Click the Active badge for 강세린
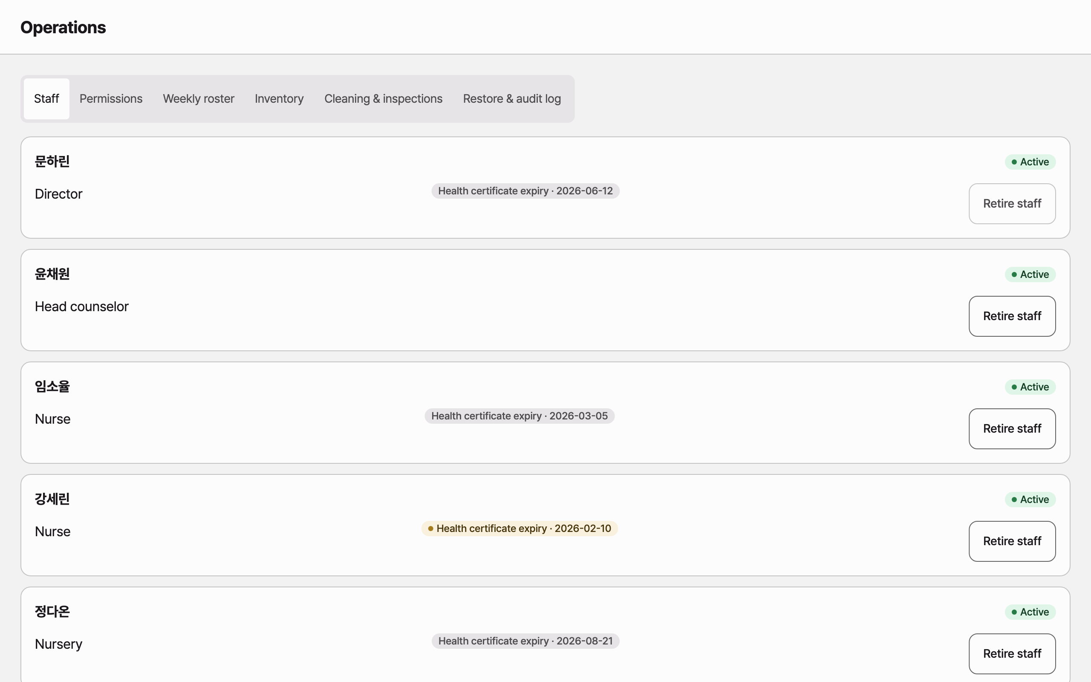 (1030, 499)
